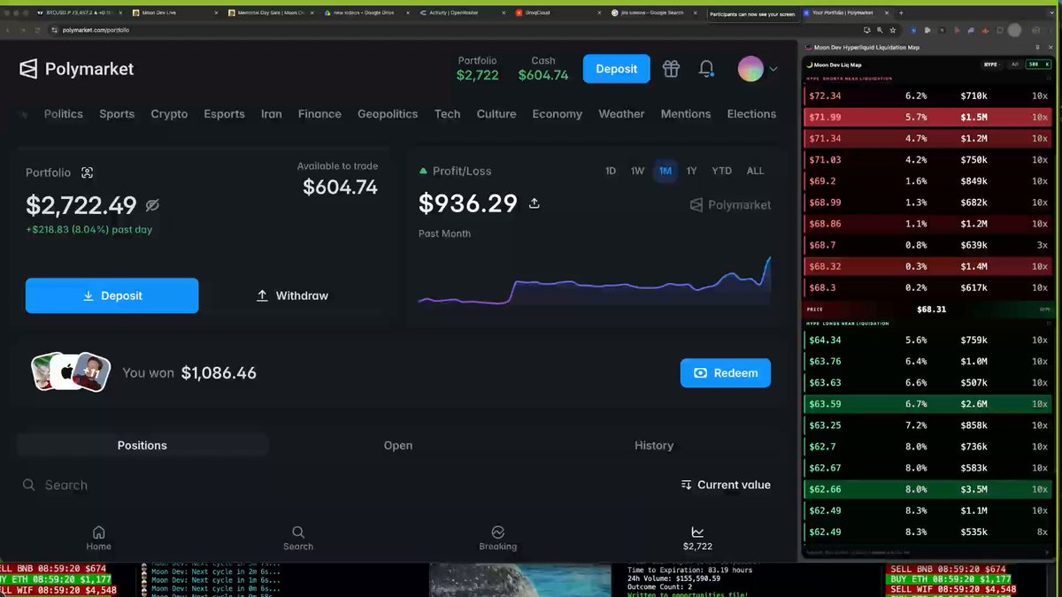Click the header Portfolio $2,722 link
Screen dimensions: 1062x597
point(478,68)
